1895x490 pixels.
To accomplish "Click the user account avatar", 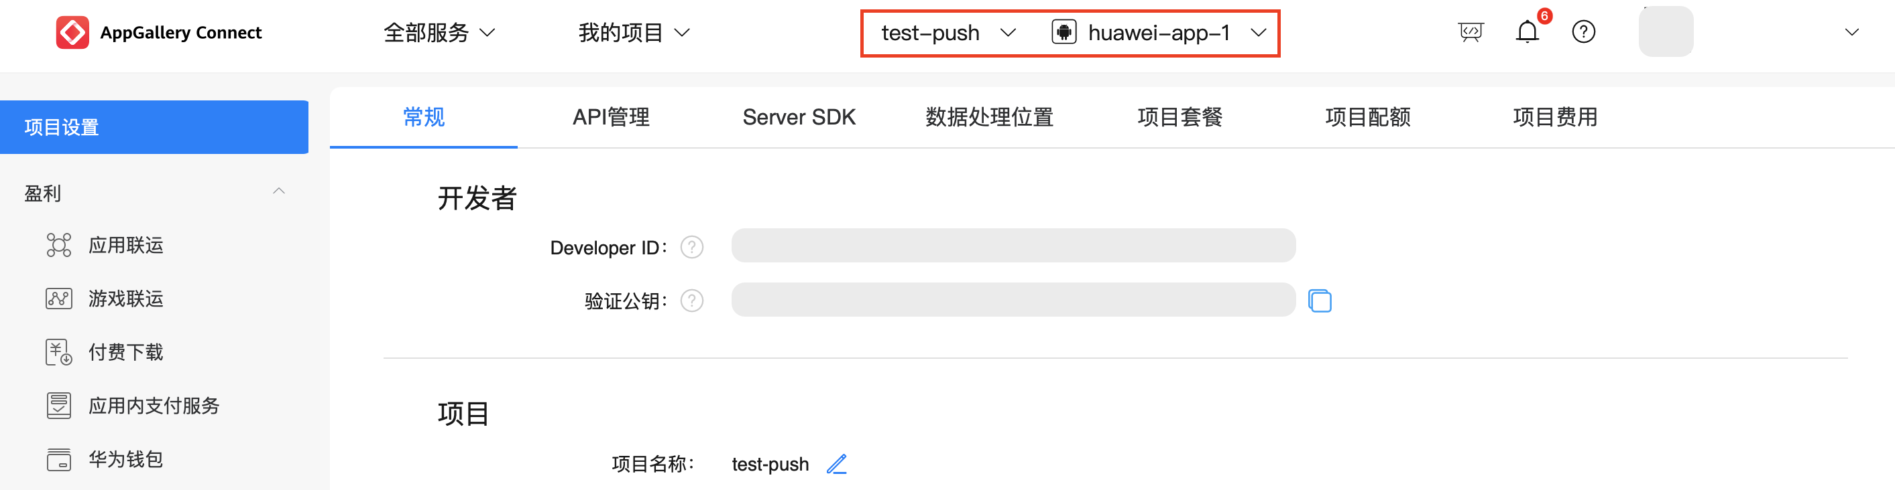I will tap(1666, 32).
